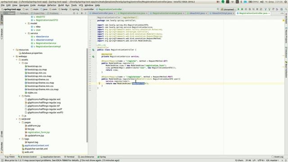Open the Unnamed run configuration dropdown

coord(228,9)
